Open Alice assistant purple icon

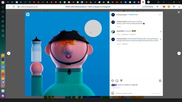(x=3, y=96)
